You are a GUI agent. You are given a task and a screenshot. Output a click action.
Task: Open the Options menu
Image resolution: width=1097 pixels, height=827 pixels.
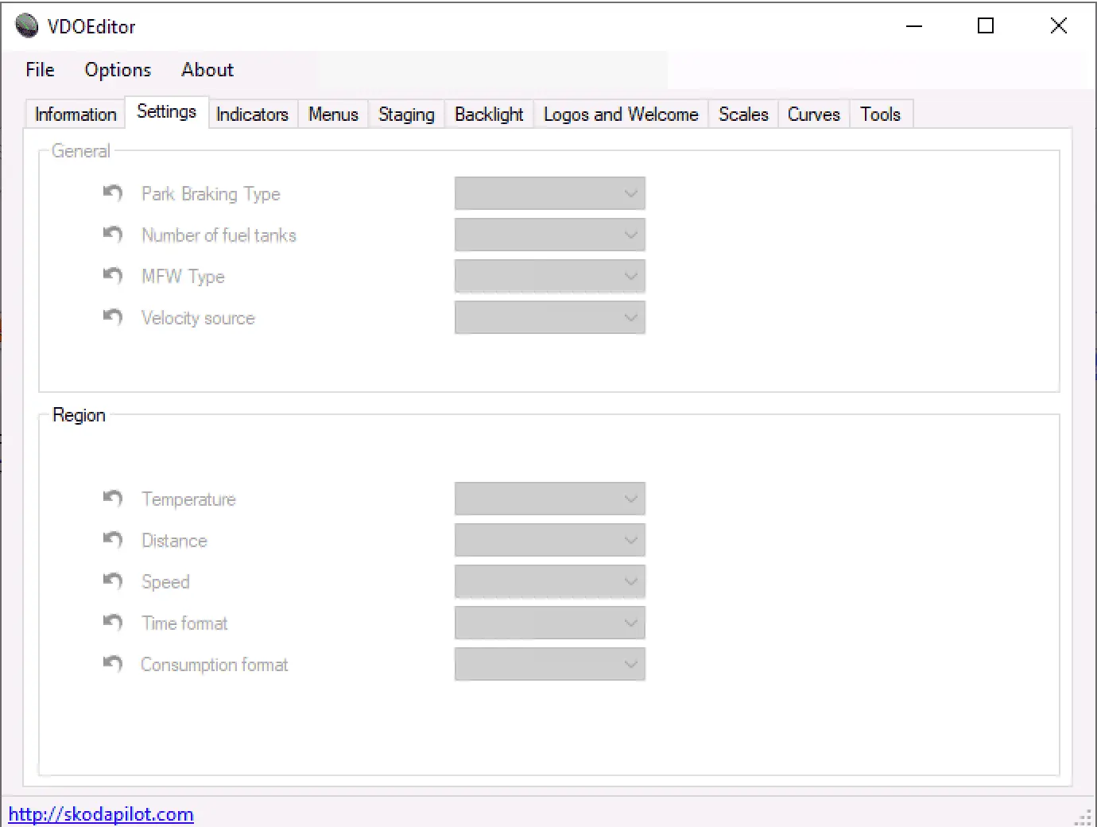click(118, 70)
